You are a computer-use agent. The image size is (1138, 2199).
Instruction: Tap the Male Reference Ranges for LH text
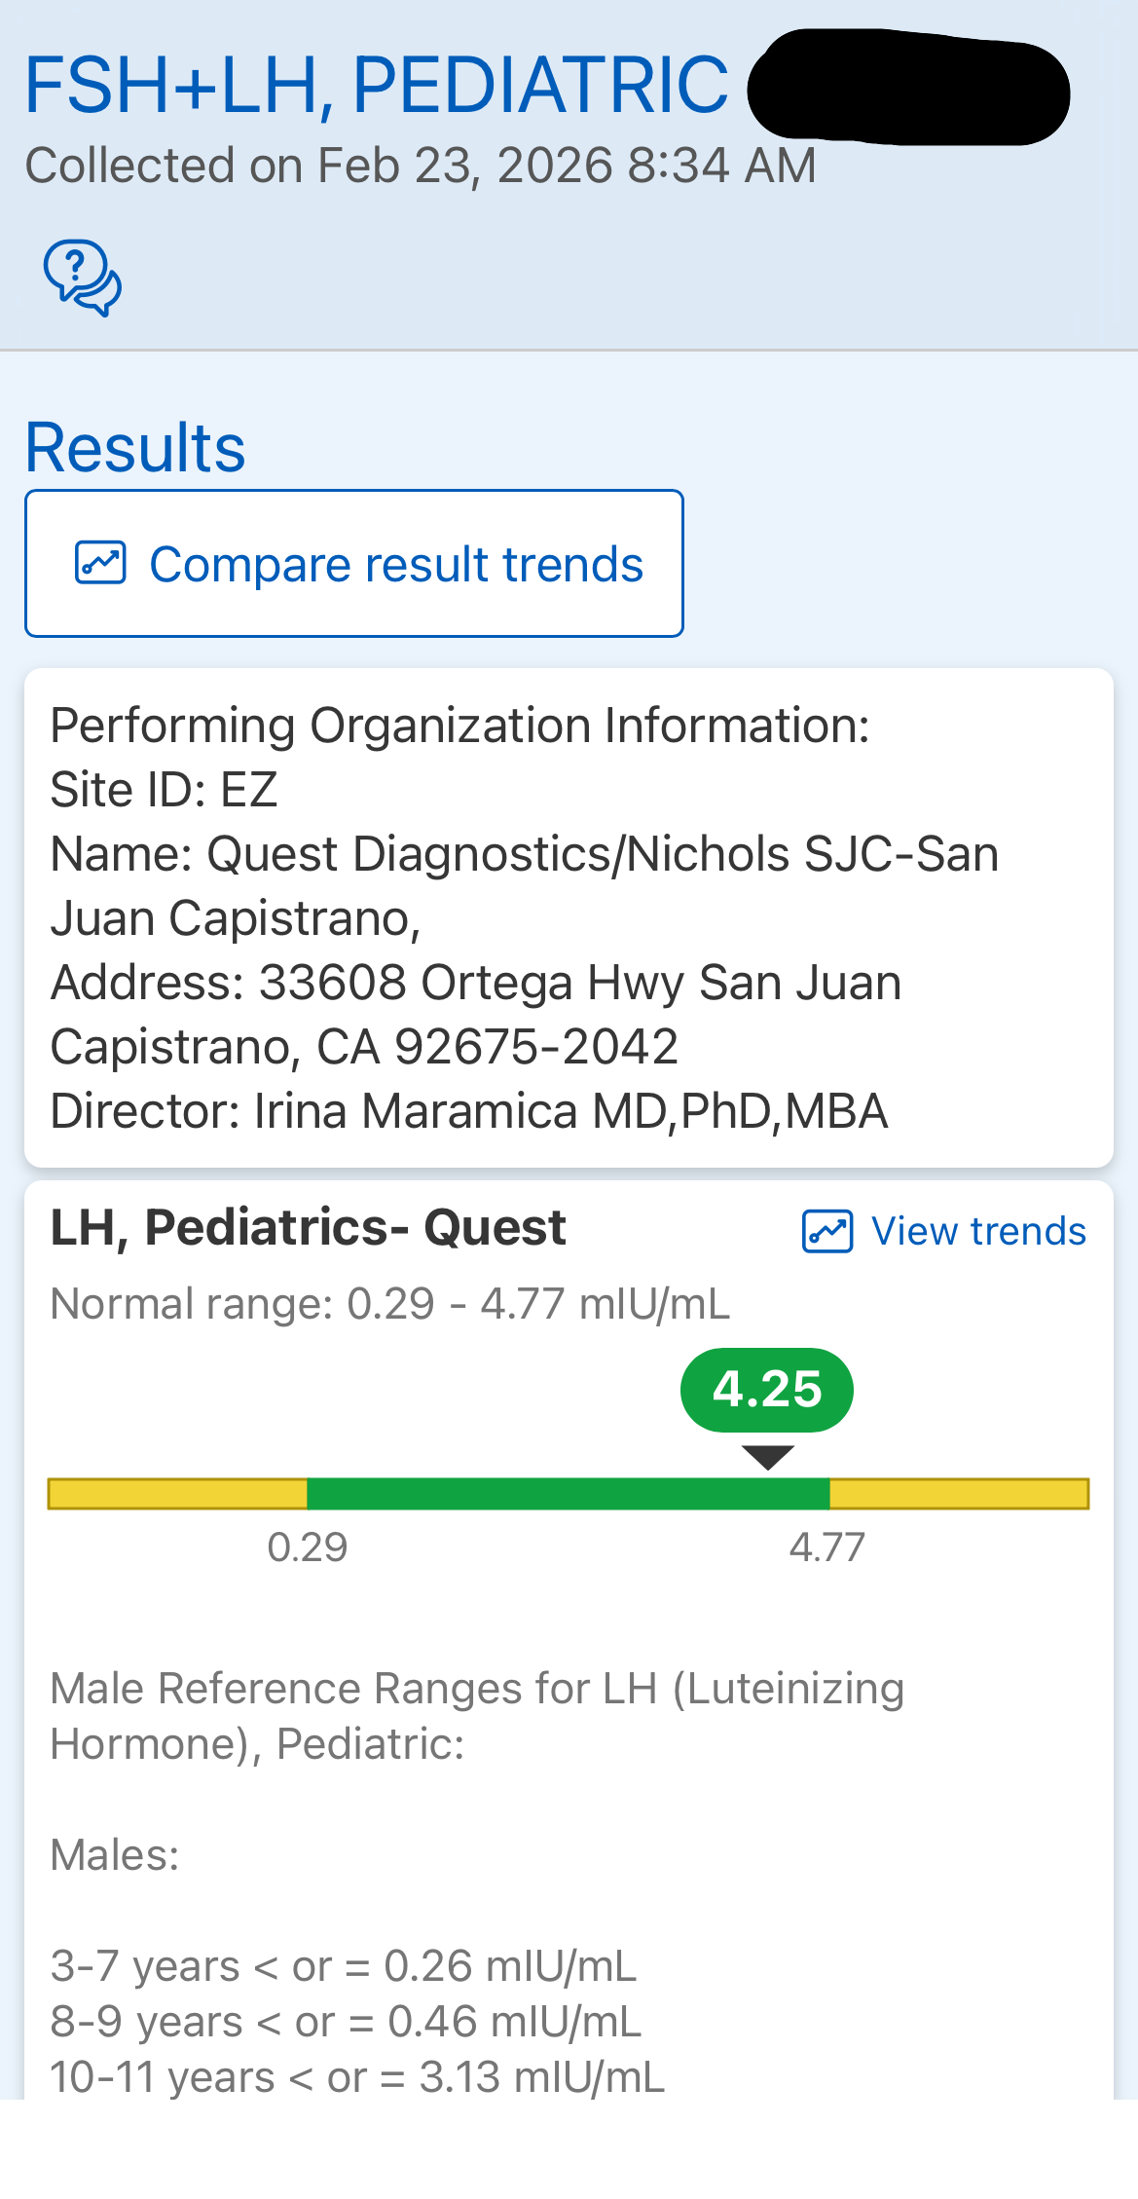click(x=477, y=1715)
